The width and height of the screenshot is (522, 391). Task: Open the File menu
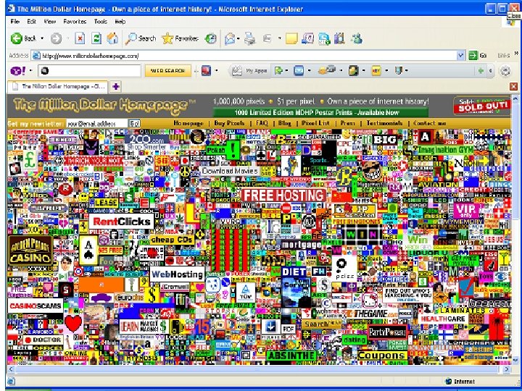point(15,22)
